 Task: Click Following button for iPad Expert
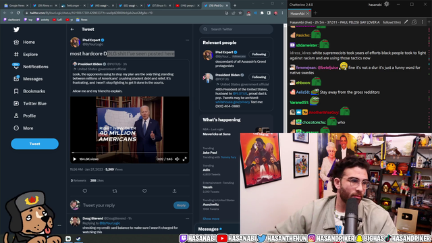pos(259,54)
